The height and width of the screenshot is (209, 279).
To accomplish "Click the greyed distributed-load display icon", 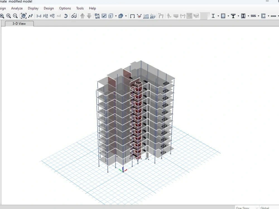I will click(176, 16).
